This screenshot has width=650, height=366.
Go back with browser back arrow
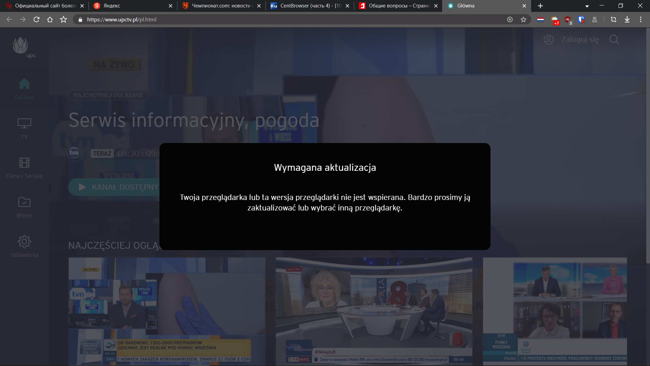point(9,20)
